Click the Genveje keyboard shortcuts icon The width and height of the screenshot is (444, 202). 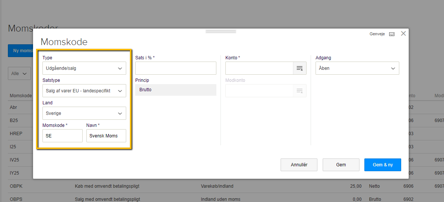(392, 34)
